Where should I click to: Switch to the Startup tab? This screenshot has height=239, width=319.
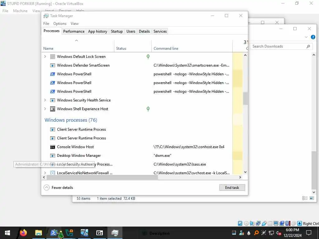117,31
